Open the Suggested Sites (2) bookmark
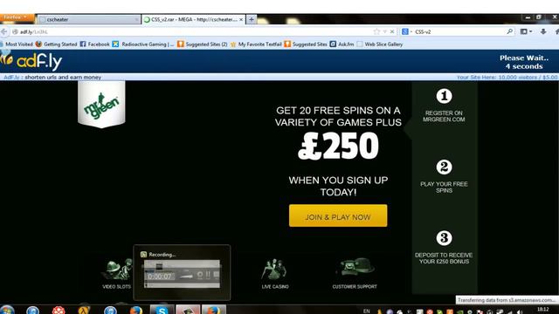 (203, 44)
